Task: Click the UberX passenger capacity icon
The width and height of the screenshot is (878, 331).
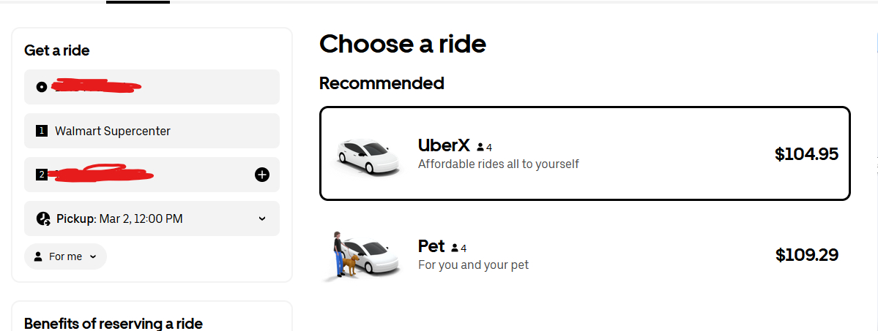Action: (480, 147)
